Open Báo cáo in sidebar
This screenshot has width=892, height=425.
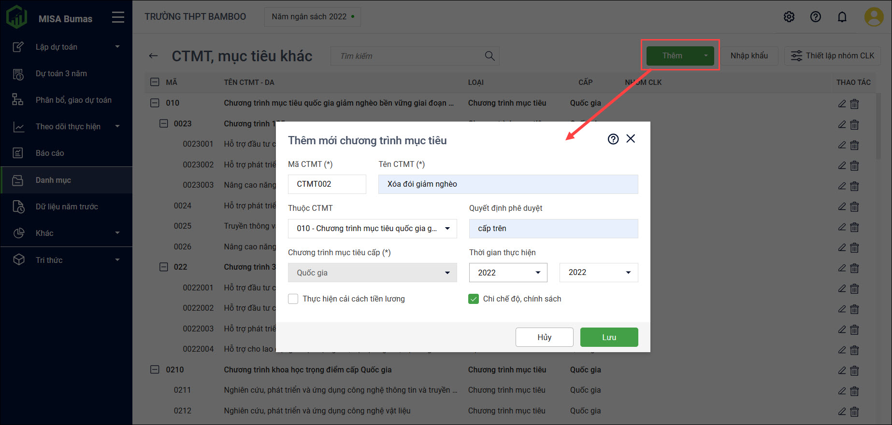pos(50,153)
